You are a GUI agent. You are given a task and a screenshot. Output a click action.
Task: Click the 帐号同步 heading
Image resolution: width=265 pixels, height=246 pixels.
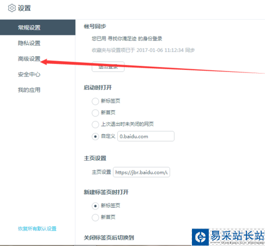point(95,27)
